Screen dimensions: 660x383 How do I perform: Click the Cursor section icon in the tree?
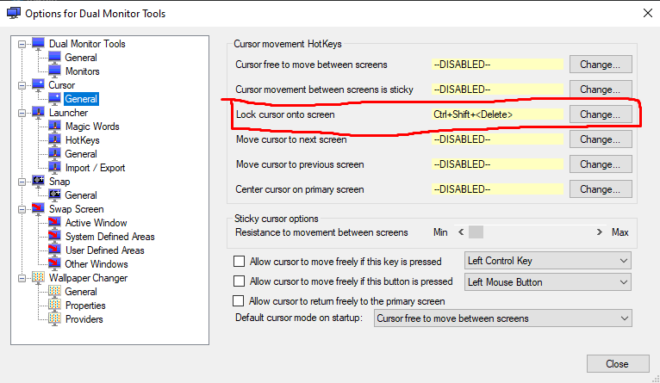tap(37, 85)
